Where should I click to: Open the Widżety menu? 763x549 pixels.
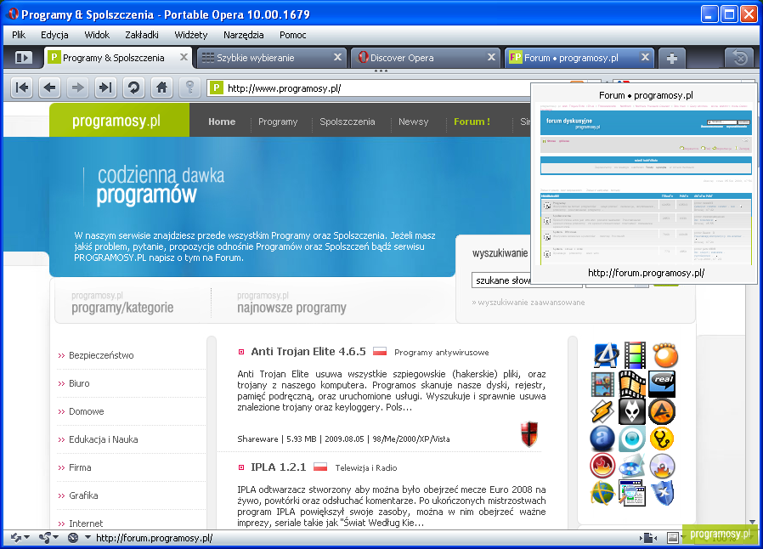coord(190,35)
